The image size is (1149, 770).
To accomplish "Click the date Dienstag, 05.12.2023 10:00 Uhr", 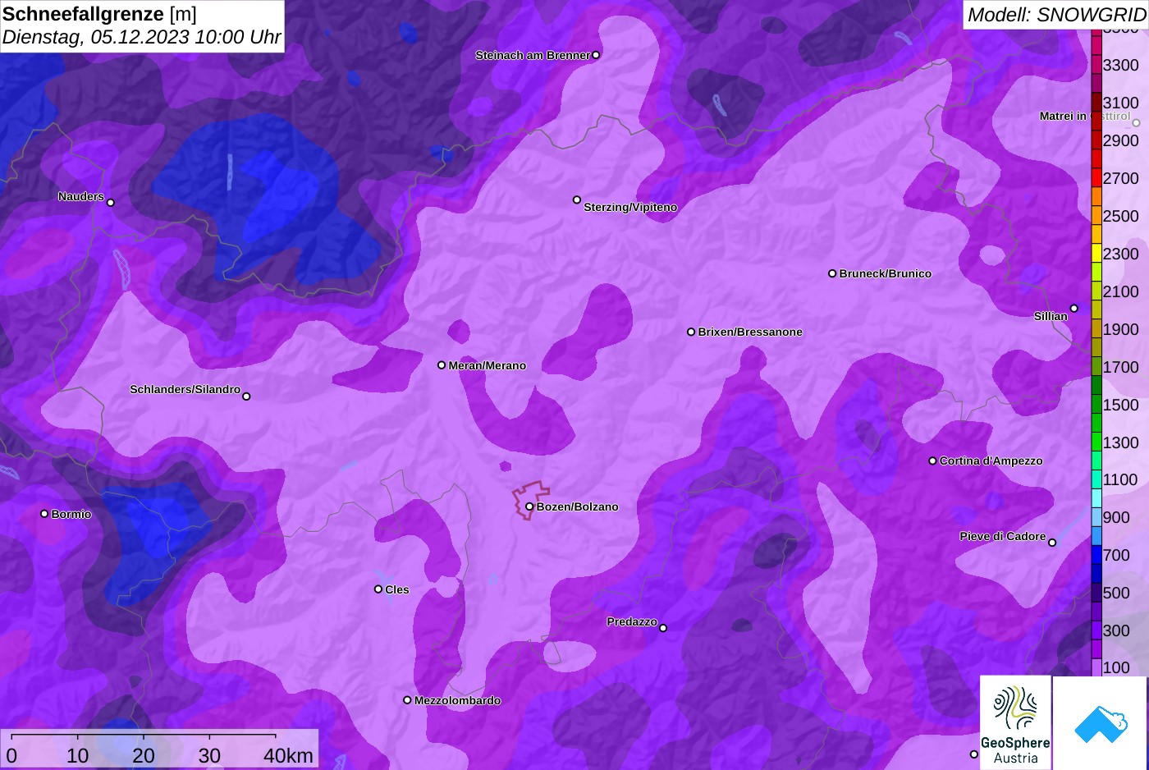I will click(141, 37).
